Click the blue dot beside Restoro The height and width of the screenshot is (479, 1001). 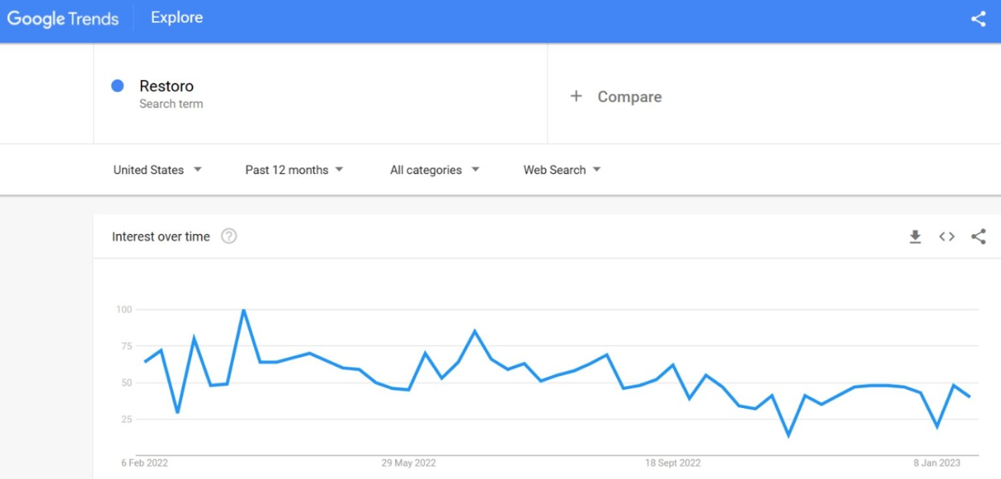click(117, 86)
